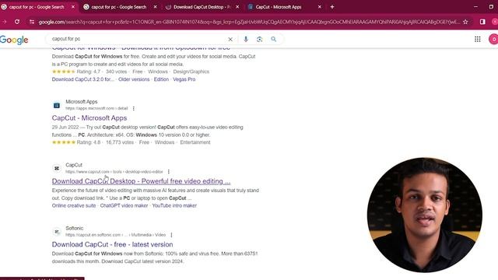Open a new browser tab
The height and width of the screenshot is (280, 498).
pyautogui.click(x=332, y=7)
